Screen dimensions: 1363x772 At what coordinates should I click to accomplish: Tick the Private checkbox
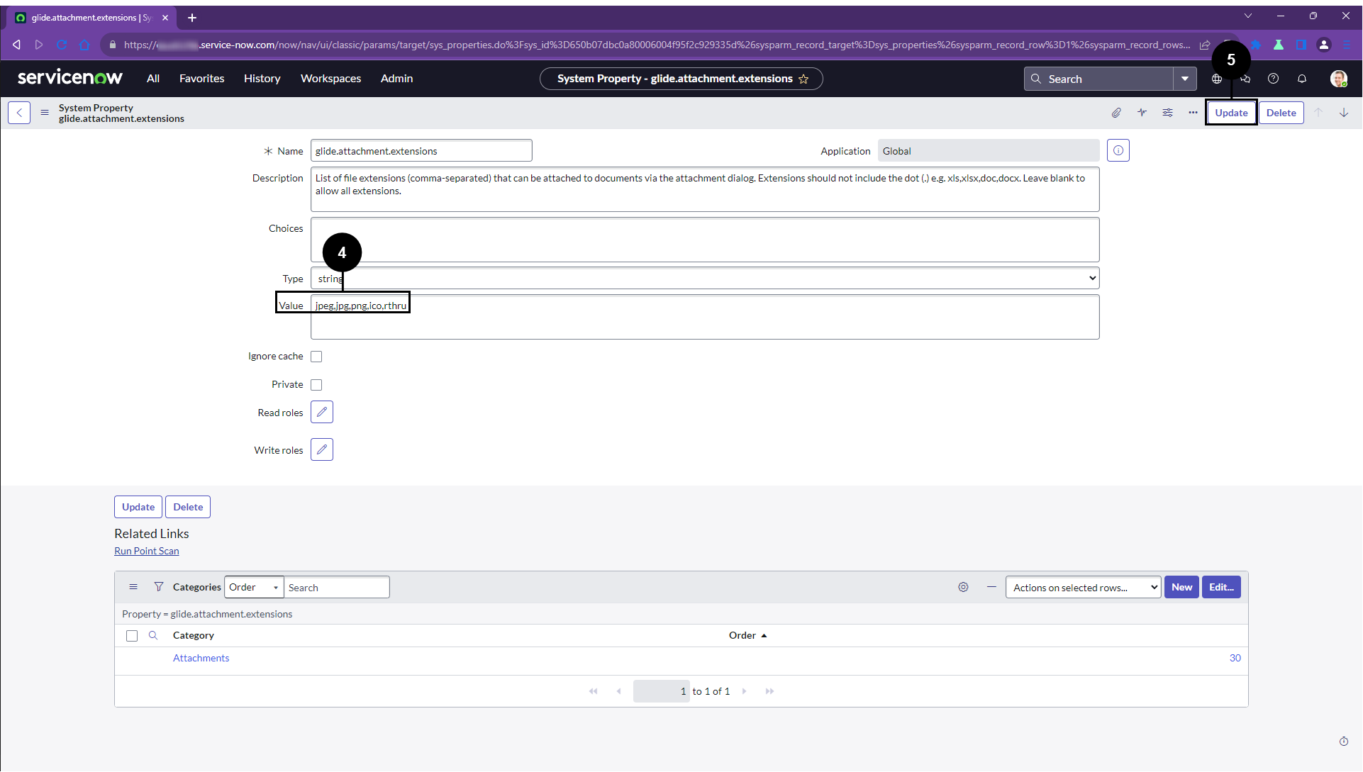316,385
